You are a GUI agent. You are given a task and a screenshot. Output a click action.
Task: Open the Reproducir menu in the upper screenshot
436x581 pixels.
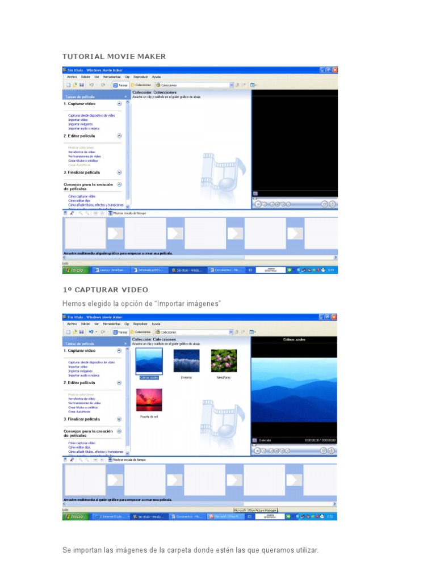coord(141,77)
